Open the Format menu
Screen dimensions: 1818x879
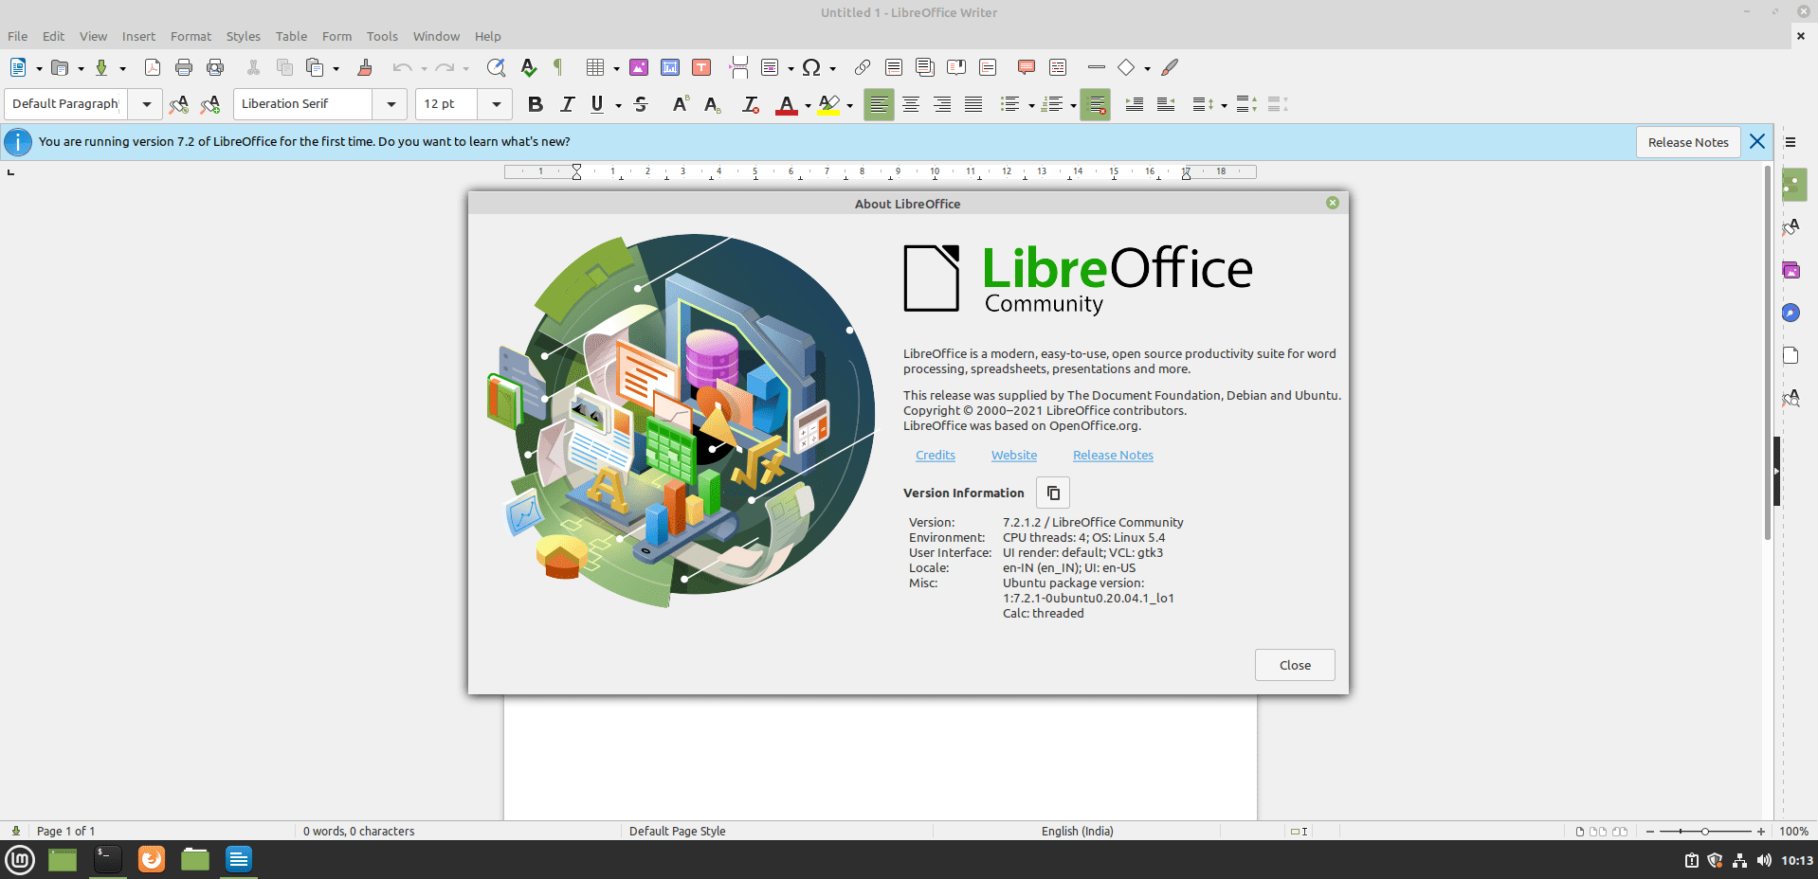191,36
